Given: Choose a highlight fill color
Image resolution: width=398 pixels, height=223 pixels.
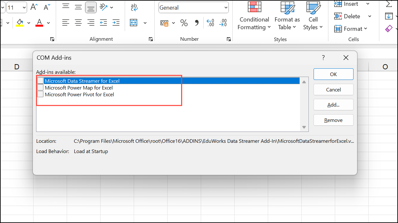Looking at the screenshot, I should [20, 22].
